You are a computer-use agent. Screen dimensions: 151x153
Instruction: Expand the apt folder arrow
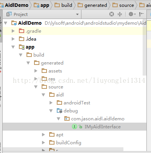click(44, 135)
